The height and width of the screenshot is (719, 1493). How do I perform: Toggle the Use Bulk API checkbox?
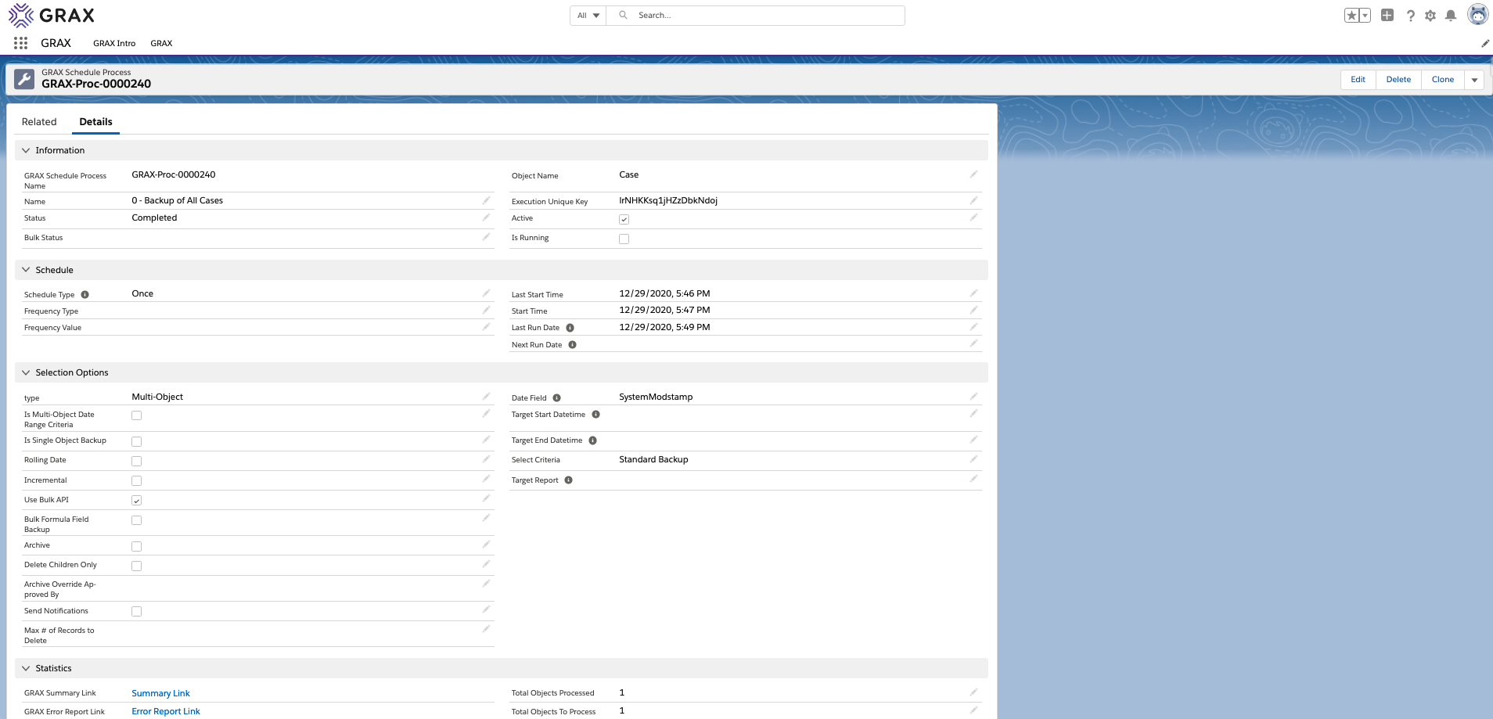click(136, 501)
